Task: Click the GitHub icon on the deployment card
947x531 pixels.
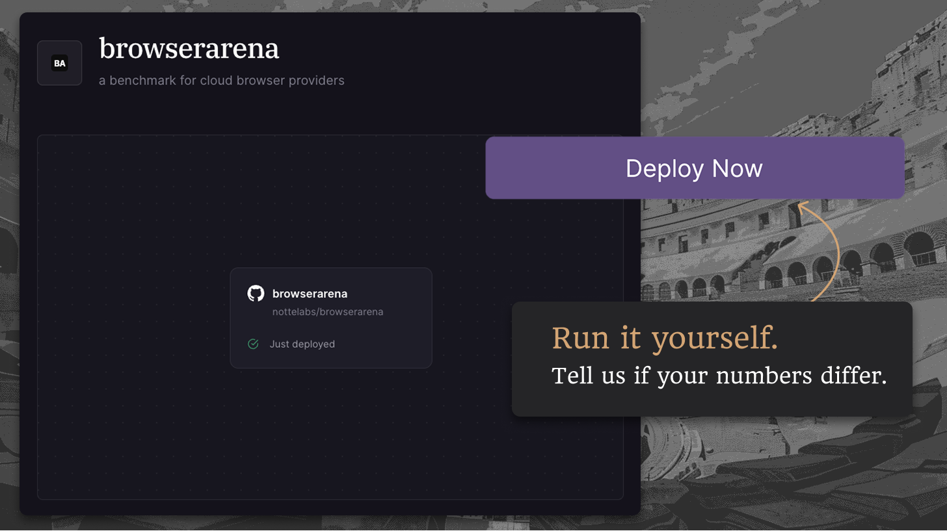Action: [x=256, y=293]
